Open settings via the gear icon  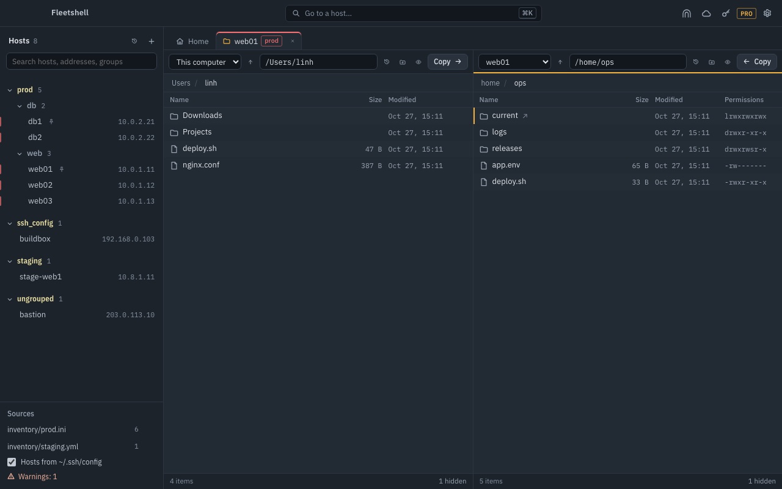pyautogui.click(x=767, y=13)
